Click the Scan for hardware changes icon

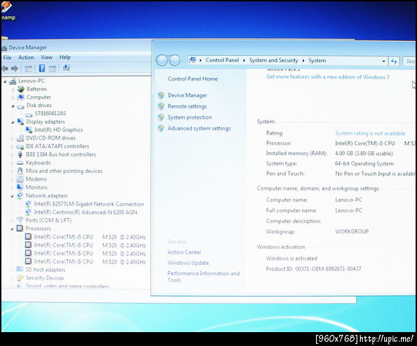(66, 68)
